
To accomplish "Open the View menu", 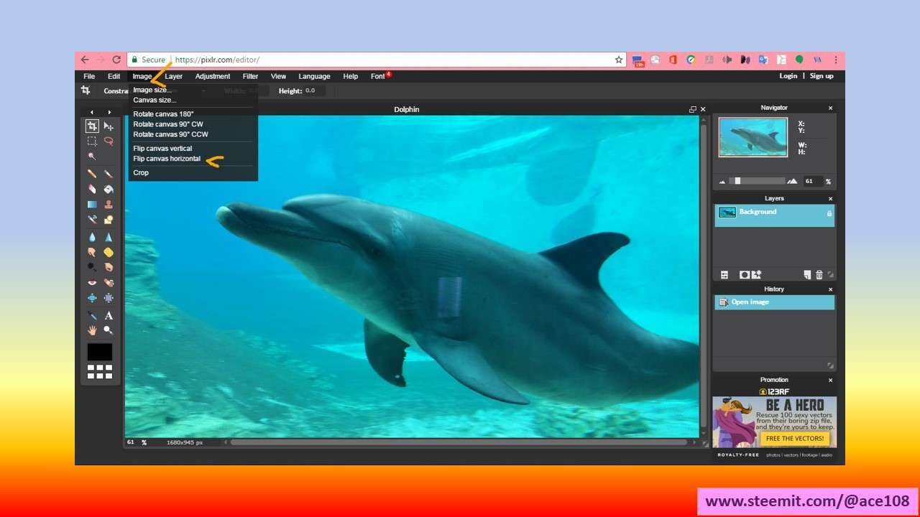I will tap(278, 76).
